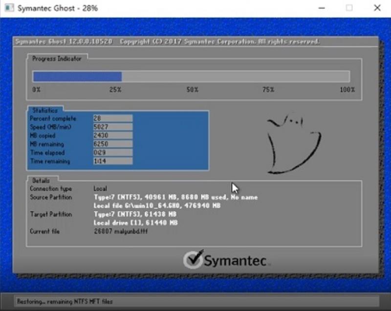Select the Progress Indicator group label
Image resolution: width=391 pixels, height=311 pixels.
pos(57,59)
